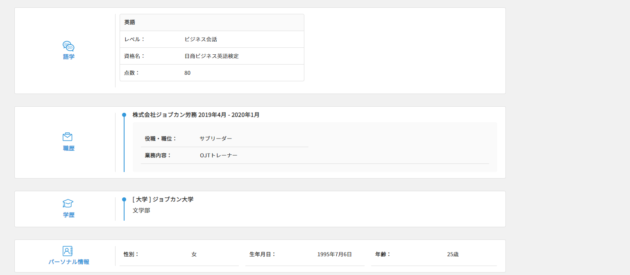This screenshot has height=275, width=630.
Task: Click the ビジネス会話 level value
Action: (201, 39)
